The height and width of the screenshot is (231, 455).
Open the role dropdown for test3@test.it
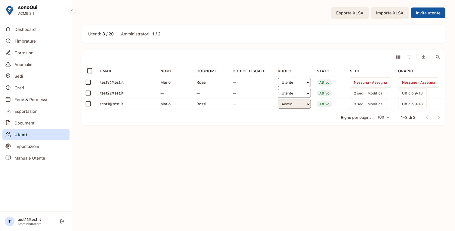pos(294,82)
